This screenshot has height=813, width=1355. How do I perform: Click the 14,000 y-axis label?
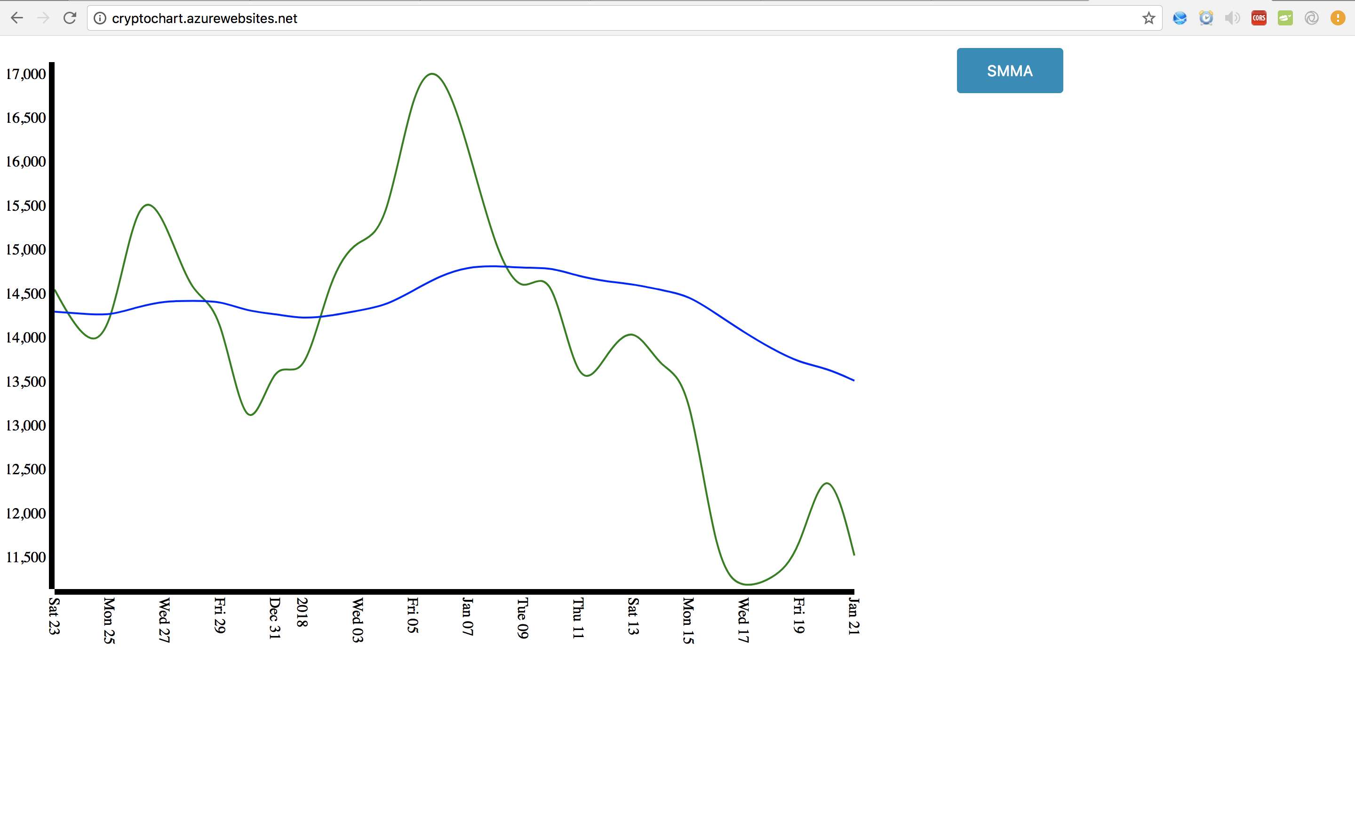coord(26,337)
